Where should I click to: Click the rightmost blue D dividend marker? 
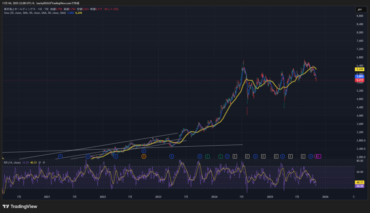(x=311, y=156)
